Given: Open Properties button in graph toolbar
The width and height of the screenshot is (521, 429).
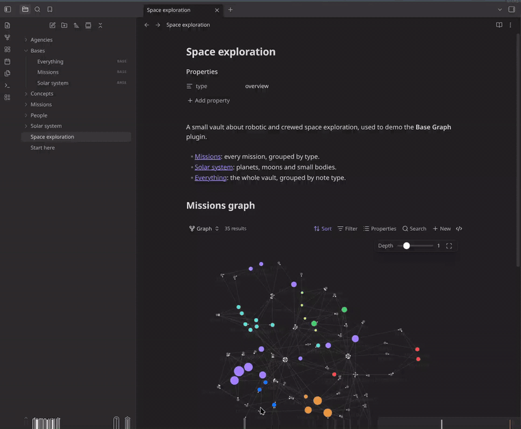Looking at the screenshot, I should coord(380,228).
